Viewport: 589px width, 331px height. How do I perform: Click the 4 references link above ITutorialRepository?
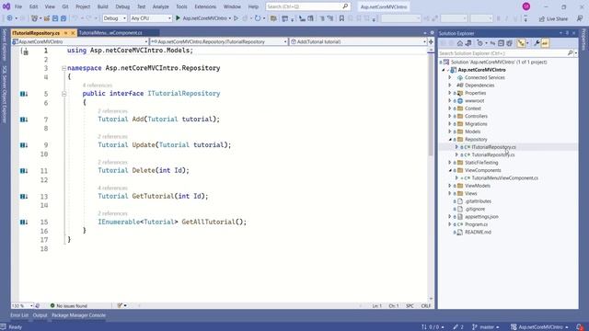(98, 86)
